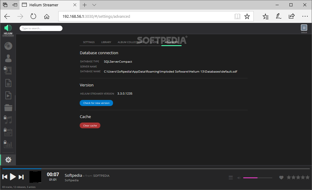Play the current track
This screenshot has width=312, height=190.
(13, 177)
